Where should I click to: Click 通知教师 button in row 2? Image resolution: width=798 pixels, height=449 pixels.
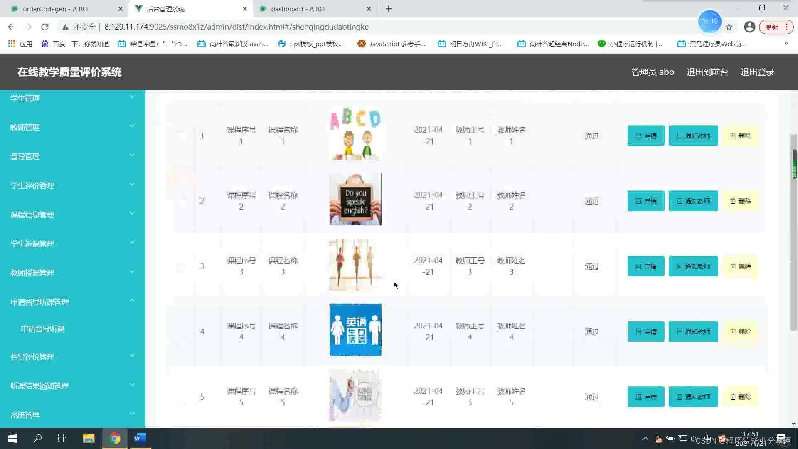693,201
